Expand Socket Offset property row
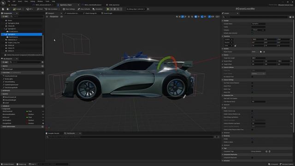This screenshot has width=295, height=166. point(223,61)
